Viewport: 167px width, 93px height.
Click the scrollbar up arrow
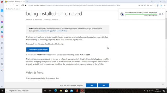[x=166, y=11]
